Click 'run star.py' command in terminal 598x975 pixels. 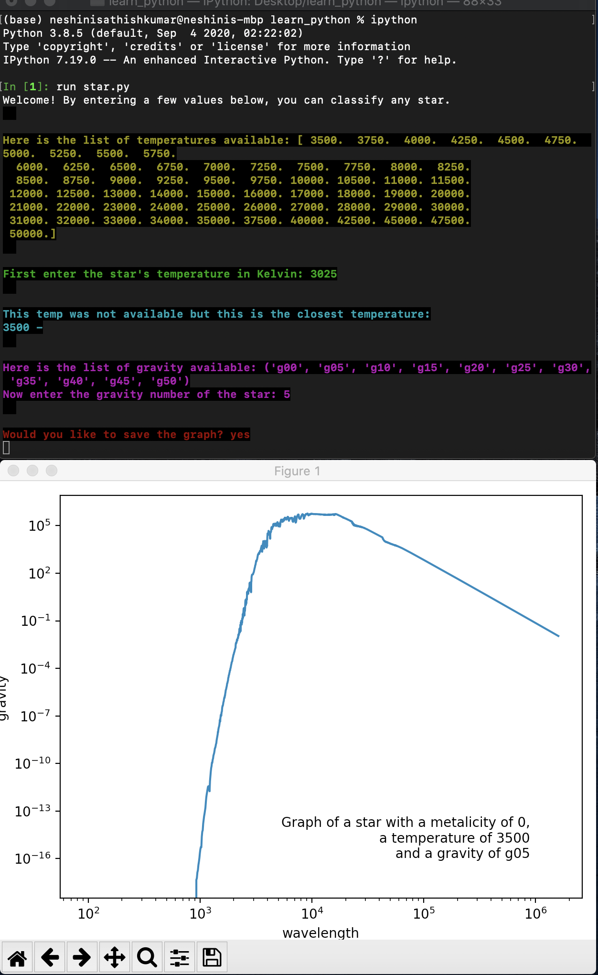93,87
